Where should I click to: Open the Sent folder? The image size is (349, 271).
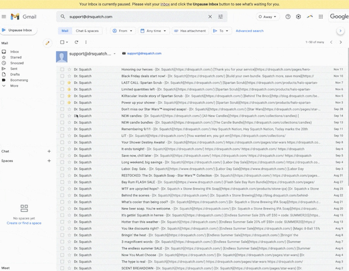pyautogui.click(x=14, y=69)
